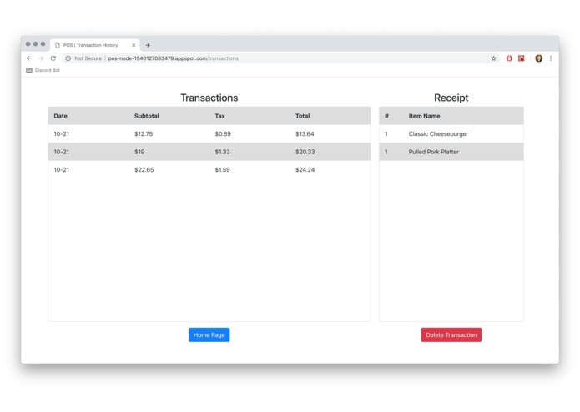Click the # column header in Receipt
This screenshot has height=412, width=580.
(386, 116)
